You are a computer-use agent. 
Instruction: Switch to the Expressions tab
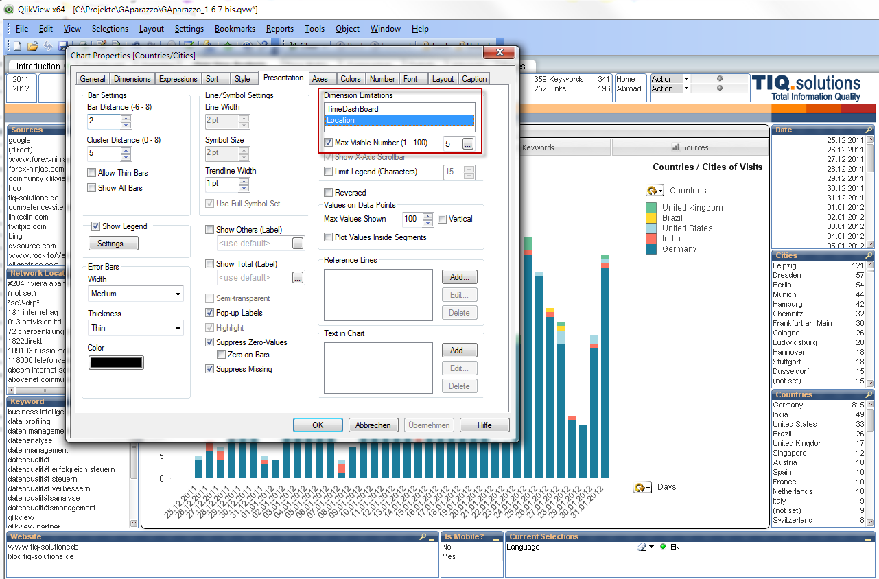pyautogui.click(x=178, y=79)
